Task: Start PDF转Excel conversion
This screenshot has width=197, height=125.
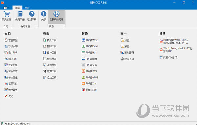Action: pyautogui.click(x=90, y=46)
